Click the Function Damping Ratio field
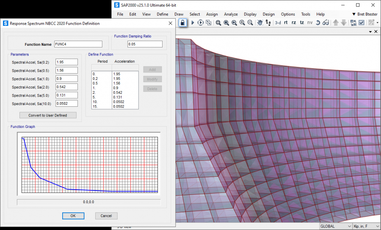Viewport: 381px width, 230px height. click(145, 44)
